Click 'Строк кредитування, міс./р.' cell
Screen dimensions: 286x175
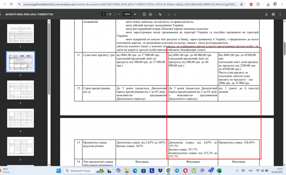pos(99,93)
